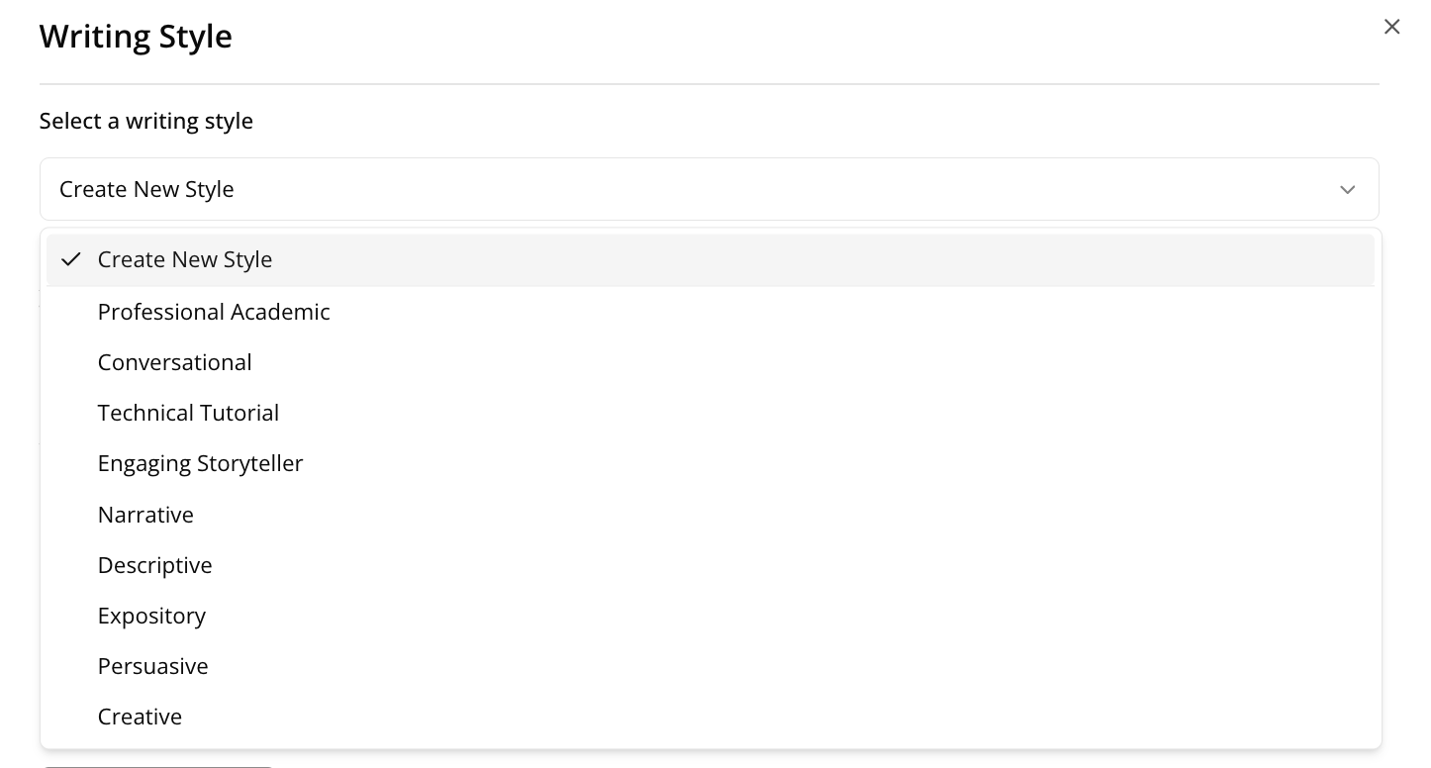Image resolution: width=1431 pixels, height=768 pixels.
Task: Close the Writing Style dialog
Action: (1391, 27)
